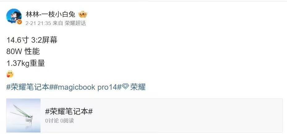Click the orange verified badge on avatar
This screenshot has height=134, width=287.
[19, 22]
